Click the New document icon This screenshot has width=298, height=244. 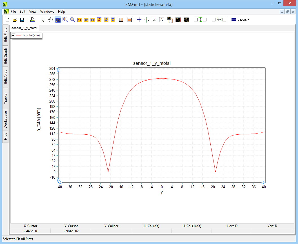(8, 20)
